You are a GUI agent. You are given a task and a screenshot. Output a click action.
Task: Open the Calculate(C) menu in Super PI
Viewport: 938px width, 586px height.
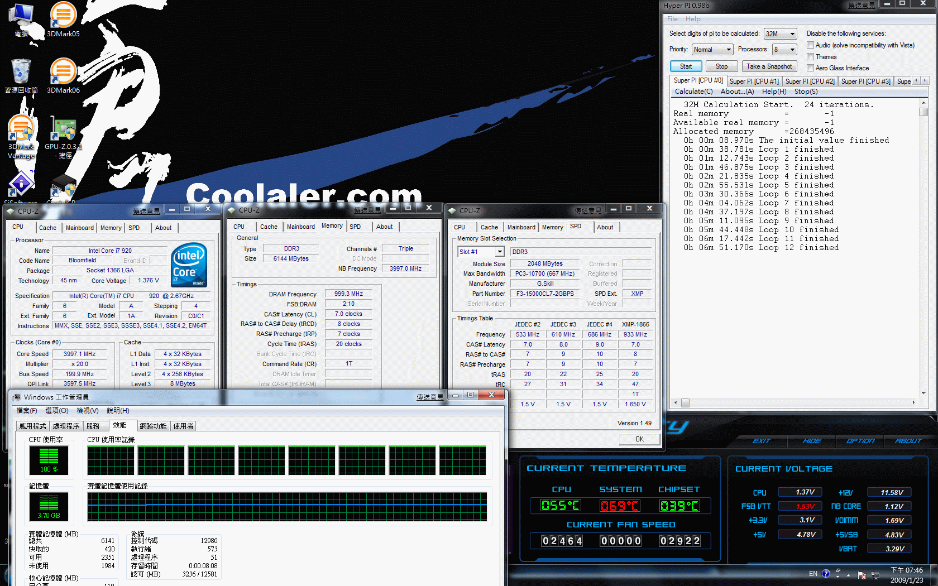coord(693,92)
